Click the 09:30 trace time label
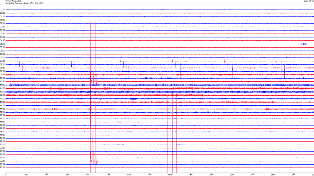This screenshot has width=314, height=176. (3, 75)
